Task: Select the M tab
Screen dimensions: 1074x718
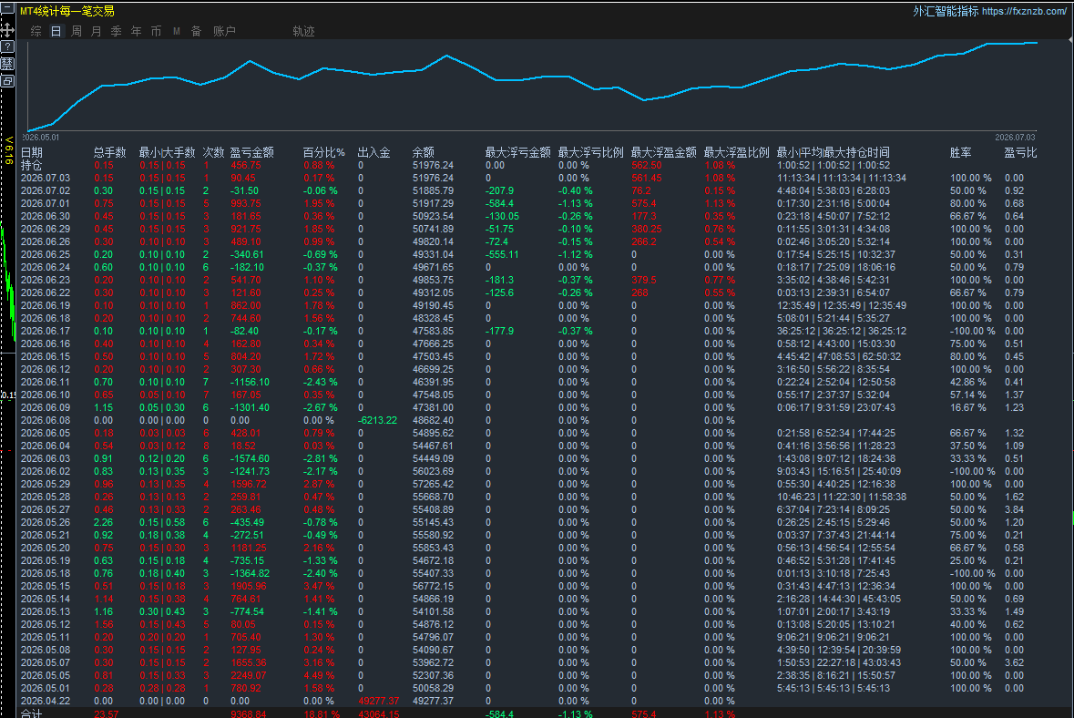Action: 176,32
